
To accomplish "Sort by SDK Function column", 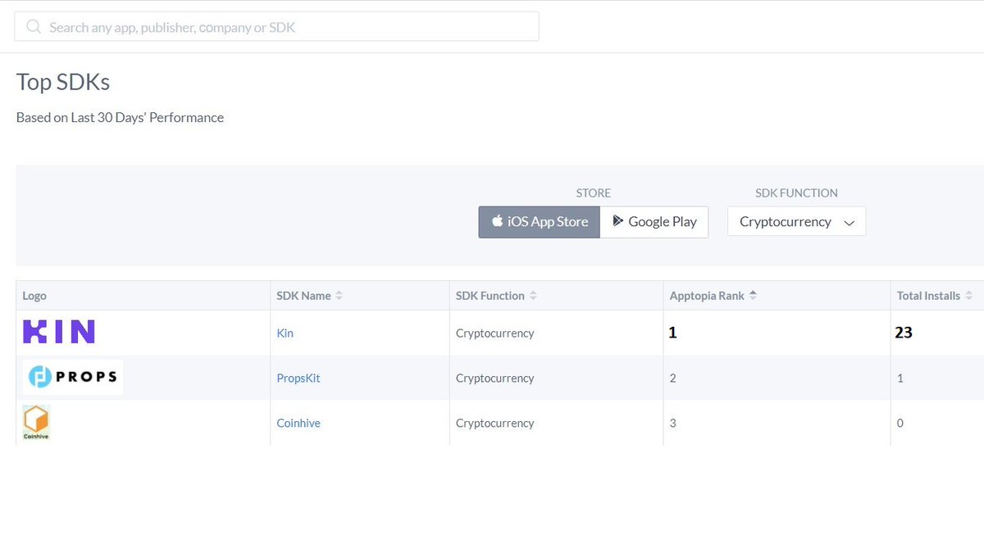I will (496, 296).
